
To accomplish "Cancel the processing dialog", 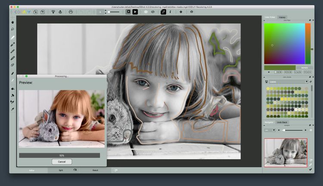I will click(x=62, y=162).
